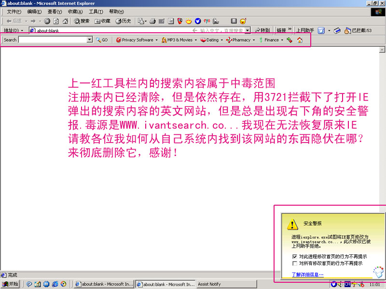Image resolution: width=386 pixels, height=289 pixels.
Task: Click the Print icon in the toolbar
Action: tap(152, 21)
